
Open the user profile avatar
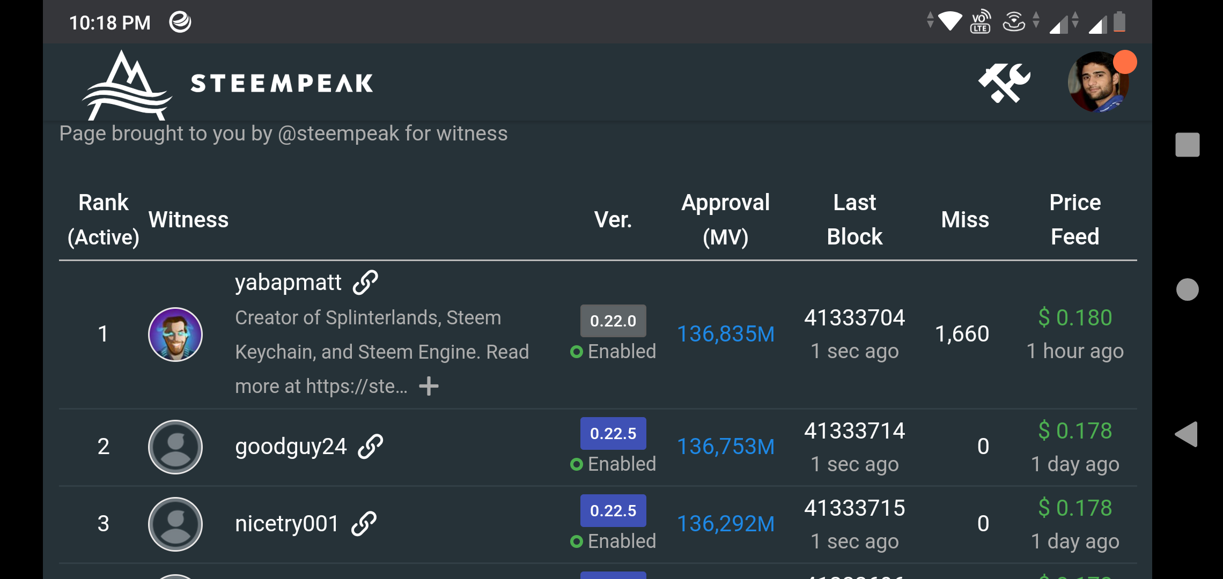(x=1098, y=82)
